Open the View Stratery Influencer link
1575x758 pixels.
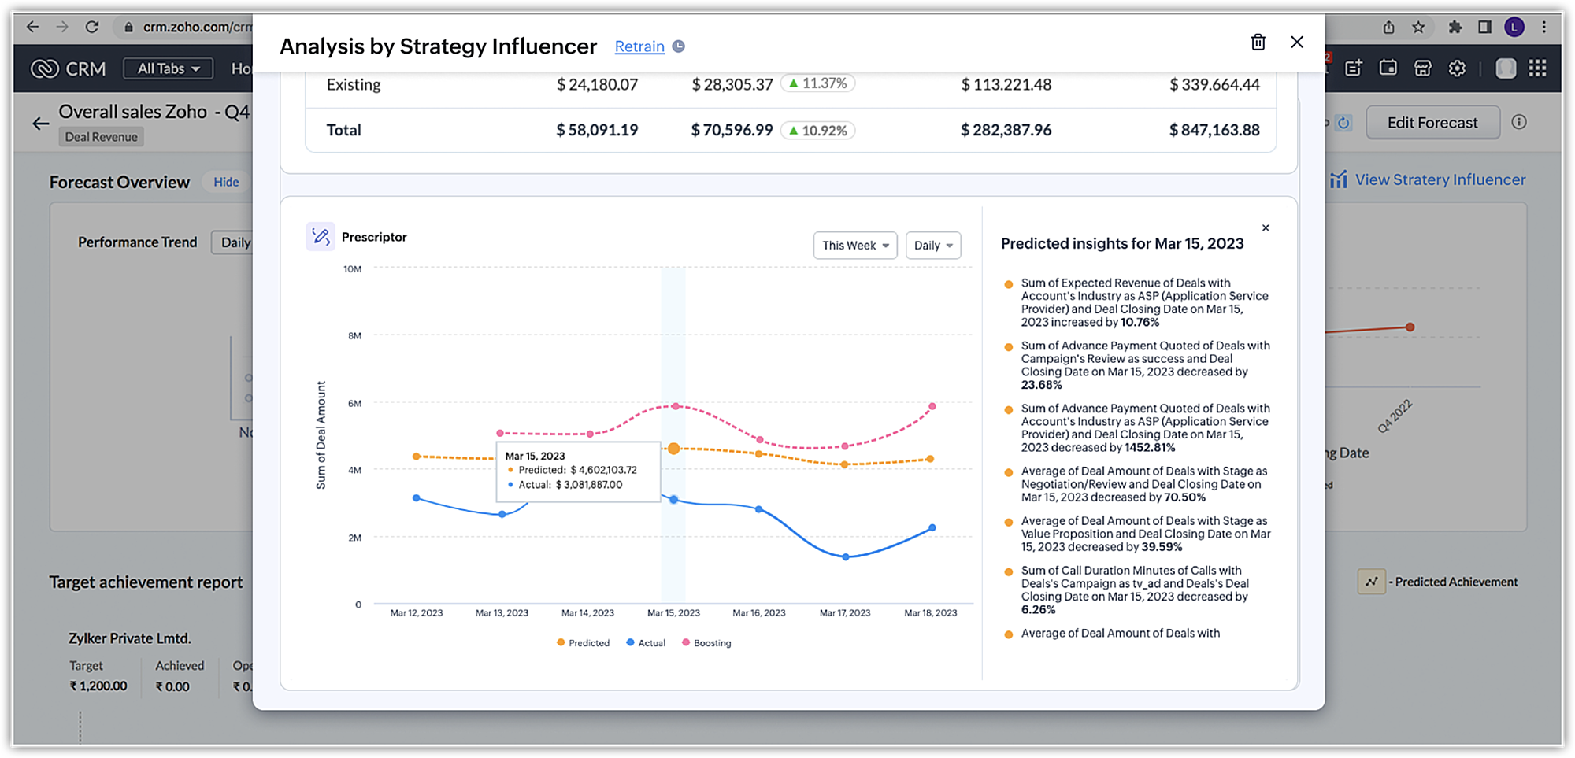(x=1439, y=180)
